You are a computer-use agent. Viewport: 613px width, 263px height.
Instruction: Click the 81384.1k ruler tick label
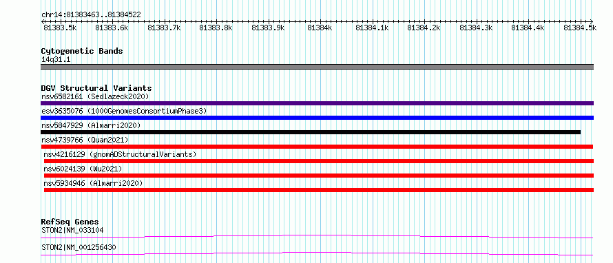point(372,28)
